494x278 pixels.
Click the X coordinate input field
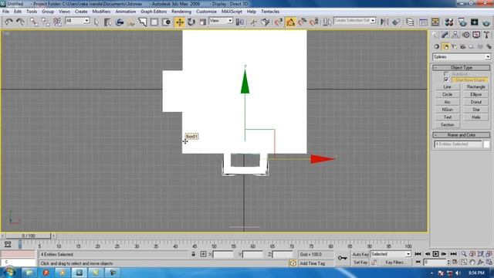[x=223, y=254]
